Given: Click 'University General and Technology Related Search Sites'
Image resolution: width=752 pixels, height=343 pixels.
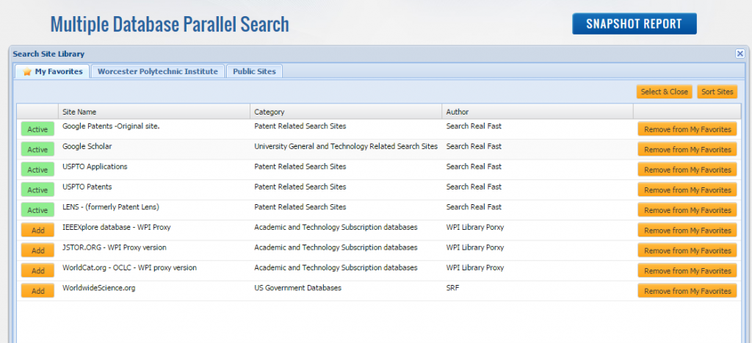Looking at the screenshot, I should [x=346, y=146].
